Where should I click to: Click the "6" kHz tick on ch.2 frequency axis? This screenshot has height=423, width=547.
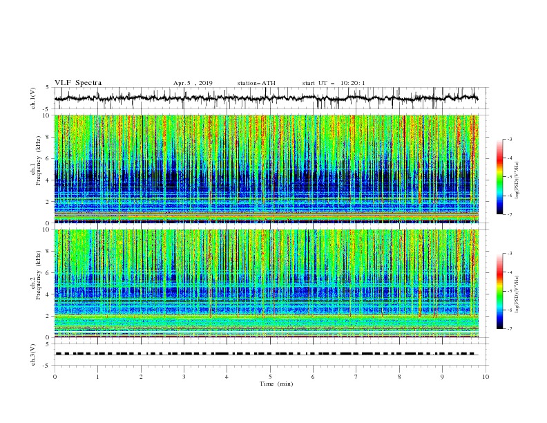[x=48, y=273]
